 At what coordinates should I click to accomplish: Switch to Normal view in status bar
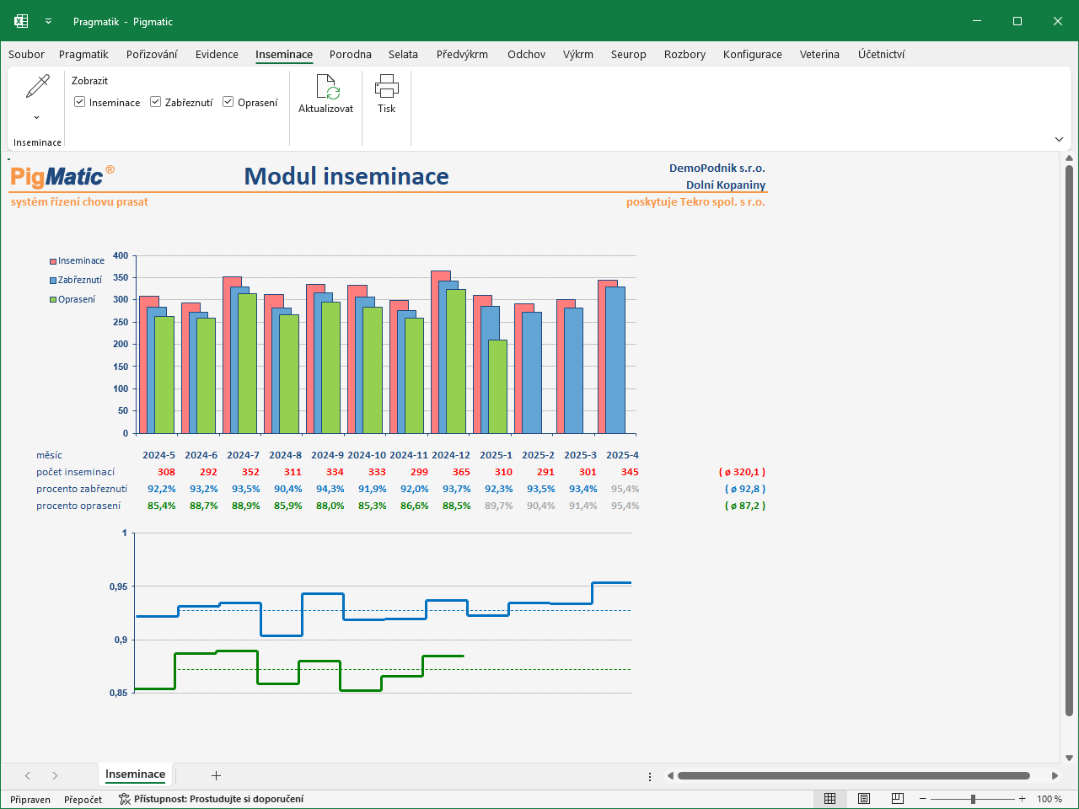829,799
